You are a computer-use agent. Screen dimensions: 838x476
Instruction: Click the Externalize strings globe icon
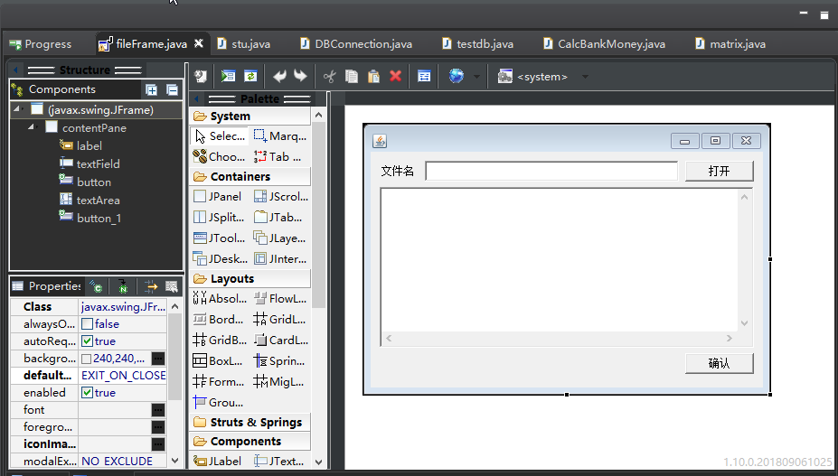456,77
